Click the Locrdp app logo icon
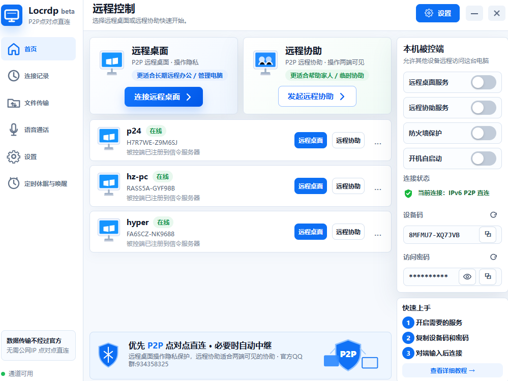 (x=12, y=15)
